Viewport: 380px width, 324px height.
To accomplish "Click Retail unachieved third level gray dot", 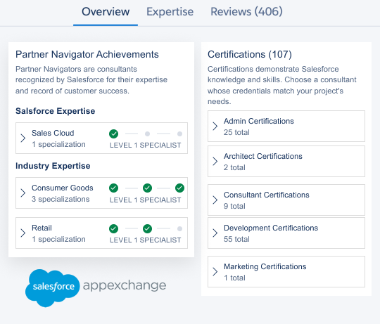I will 179,228.
